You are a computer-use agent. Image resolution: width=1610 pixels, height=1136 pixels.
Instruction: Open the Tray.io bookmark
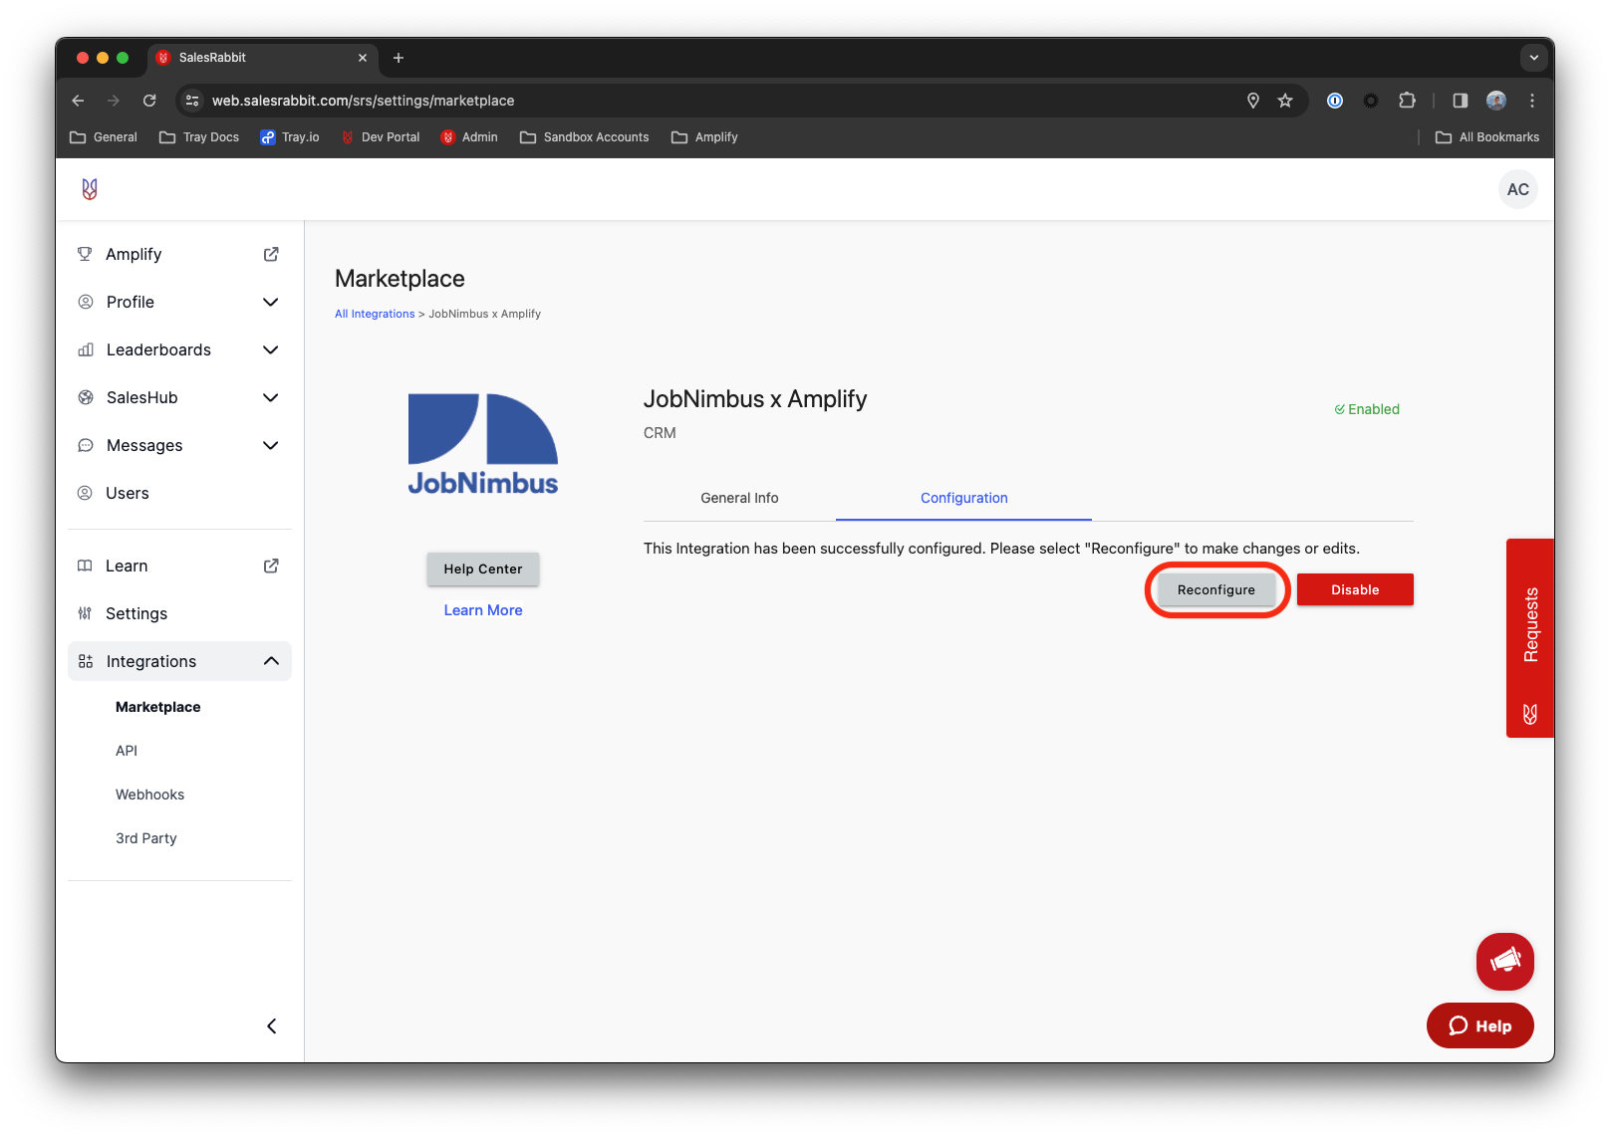290,137
